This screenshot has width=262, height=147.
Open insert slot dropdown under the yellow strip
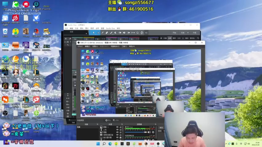pyautogui.click(x=91, y=39)
